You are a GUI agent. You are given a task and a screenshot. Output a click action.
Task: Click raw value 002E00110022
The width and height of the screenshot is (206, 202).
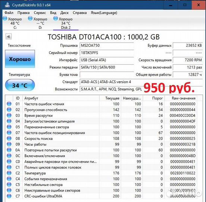(183, 173)
